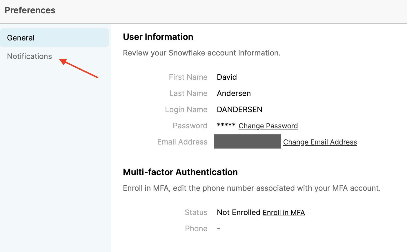
Task: Start enrollment via Enroll in MFA
Action: 284,213
